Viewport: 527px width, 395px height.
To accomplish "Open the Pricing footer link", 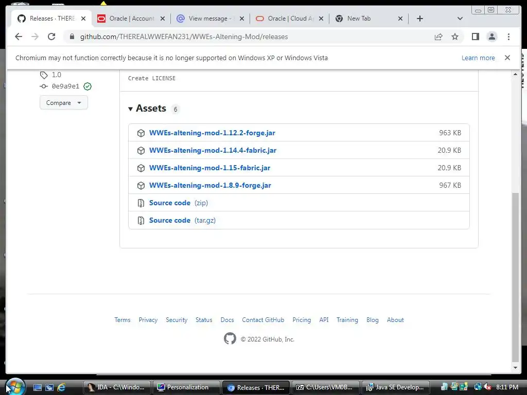I will [x=302, y=320].
